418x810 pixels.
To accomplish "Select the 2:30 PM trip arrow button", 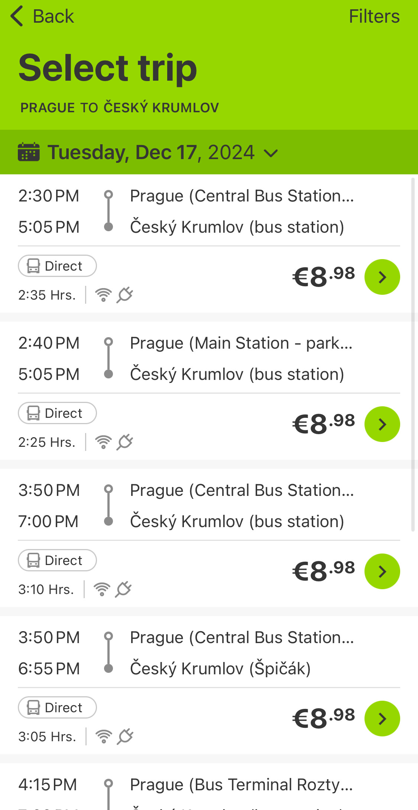I will pyautogui.click(x=382, y=277).
